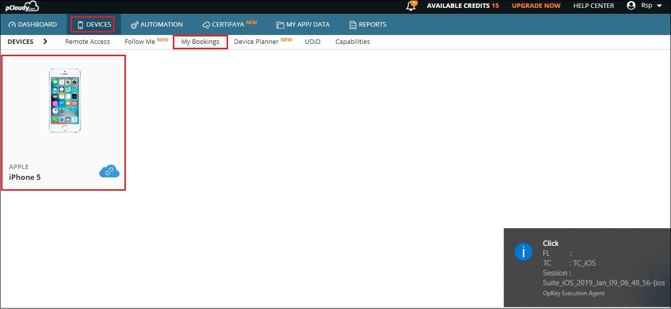Click the user profile avatar icon
Image resolution: width=671 pixels, height=309 pixels.
(x=631, y=5)
